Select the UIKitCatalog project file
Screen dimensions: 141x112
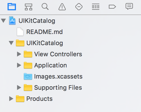click(32, 21)
